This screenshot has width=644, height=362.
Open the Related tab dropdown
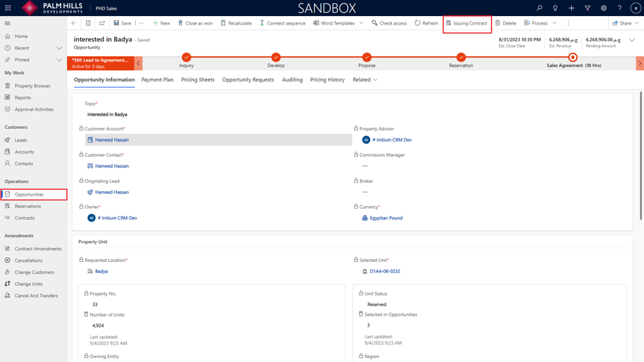365,80
